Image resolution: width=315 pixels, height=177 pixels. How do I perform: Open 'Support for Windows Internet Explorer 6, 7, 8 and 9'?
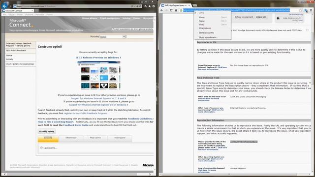coord(98,98)
